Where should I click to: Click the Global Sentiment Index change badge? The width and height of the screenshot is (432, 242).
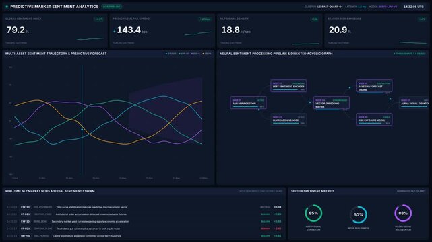[x=99, y=19]
